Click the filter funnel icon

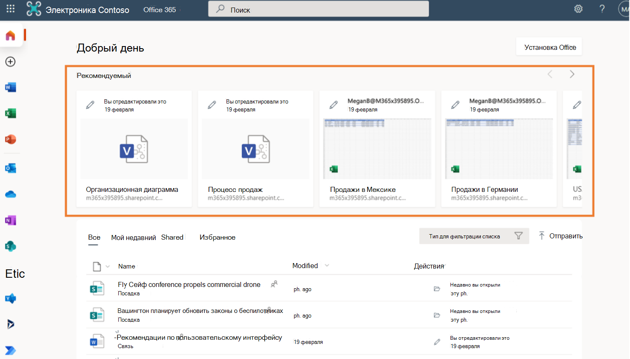518,236
